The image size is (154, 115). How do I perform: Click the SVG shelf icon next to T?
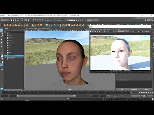(x=41, y=25)
